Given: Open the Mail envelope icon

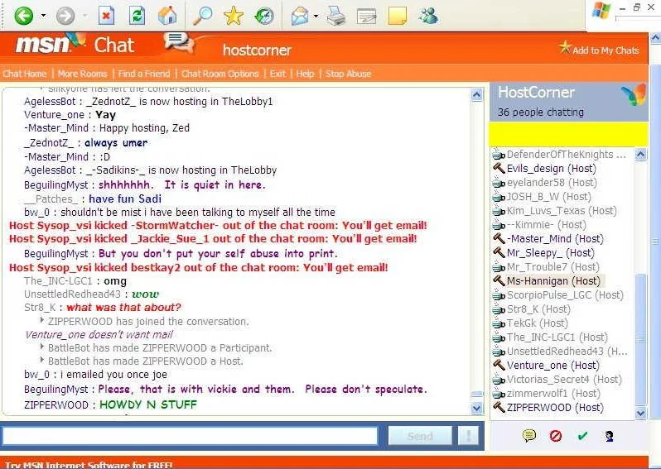Looking at the screenshot, I should (x=300, y=16).
